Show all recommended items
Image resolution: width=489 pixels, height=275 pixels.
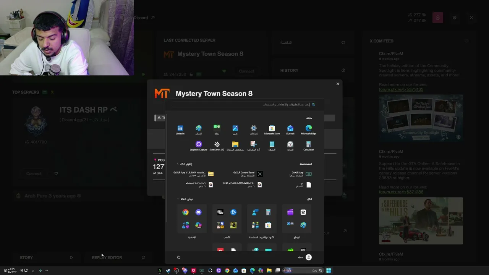tap(185, 164)
